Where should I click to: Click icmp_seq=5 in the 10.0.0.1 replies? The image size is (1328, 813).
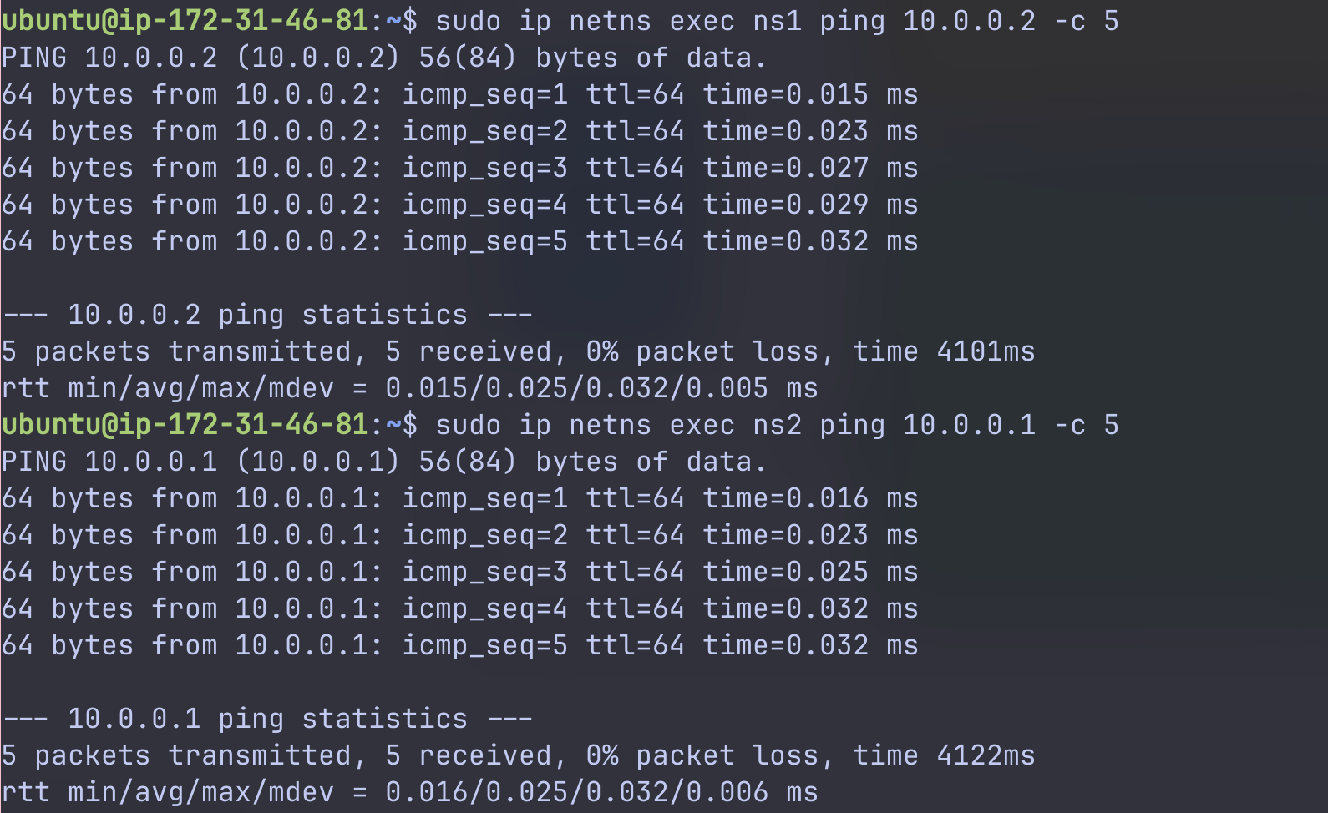point(484,645)
